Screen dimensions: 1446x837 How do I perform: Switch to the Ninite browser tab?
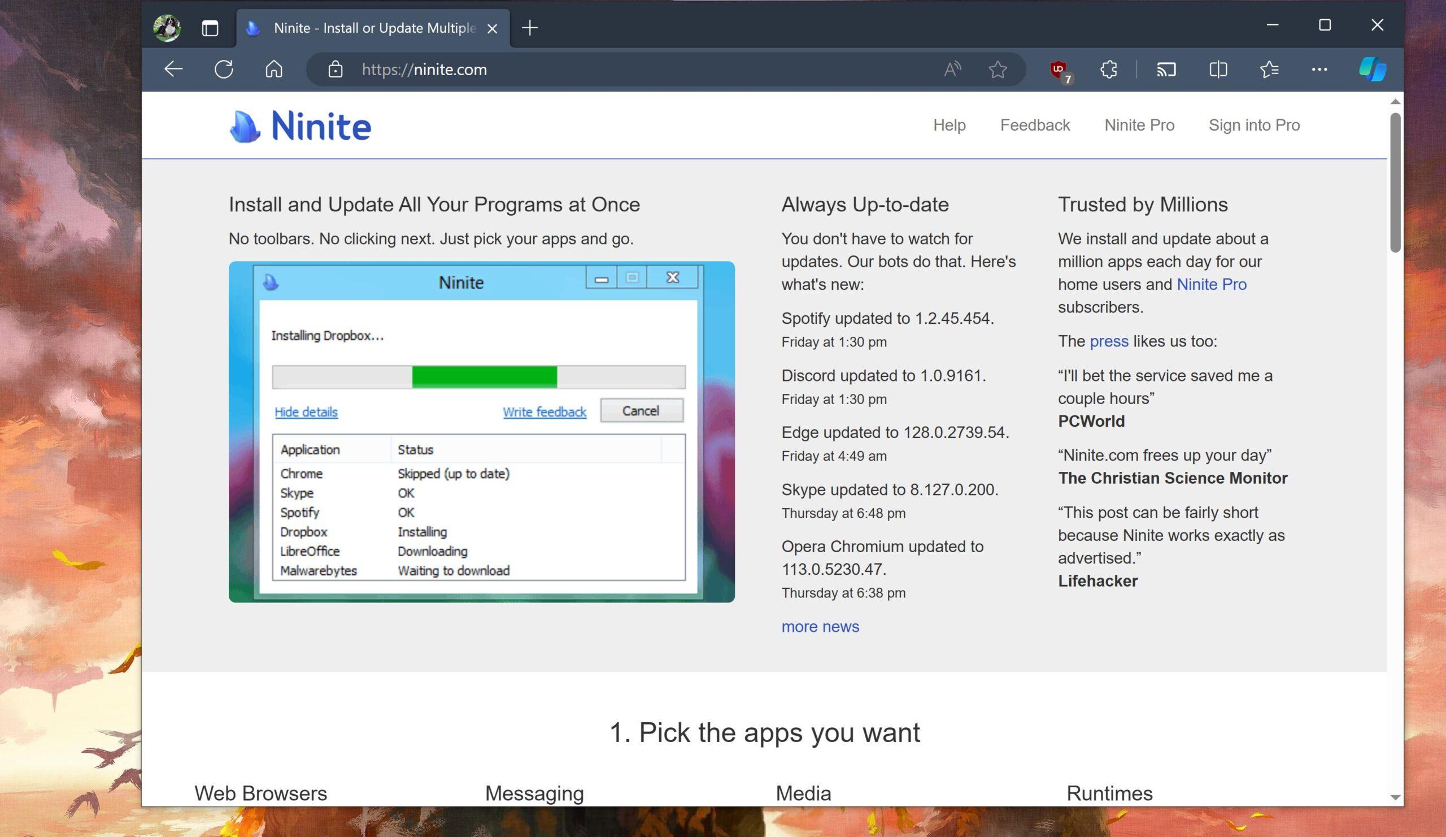tap(367, 28)
